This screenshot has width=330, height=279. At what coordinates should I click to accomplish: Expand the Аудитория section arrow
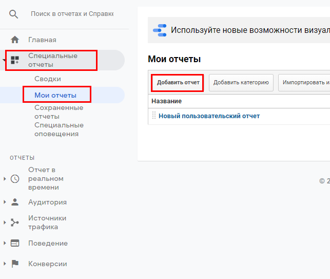(5, 202)
